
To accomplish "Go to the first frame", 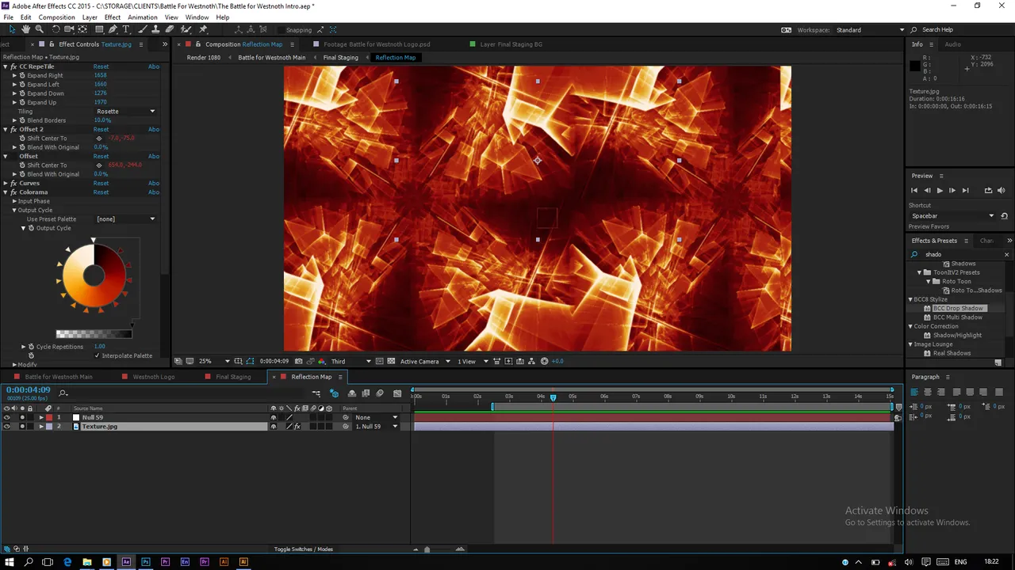I will [x=914, y=191].
